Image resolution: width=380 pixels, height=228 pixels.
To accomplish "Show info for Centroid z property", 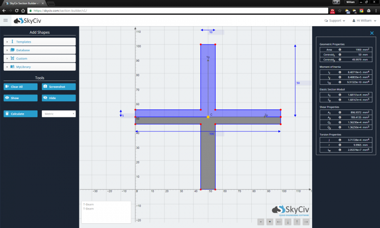I will (x=340, y=55).
